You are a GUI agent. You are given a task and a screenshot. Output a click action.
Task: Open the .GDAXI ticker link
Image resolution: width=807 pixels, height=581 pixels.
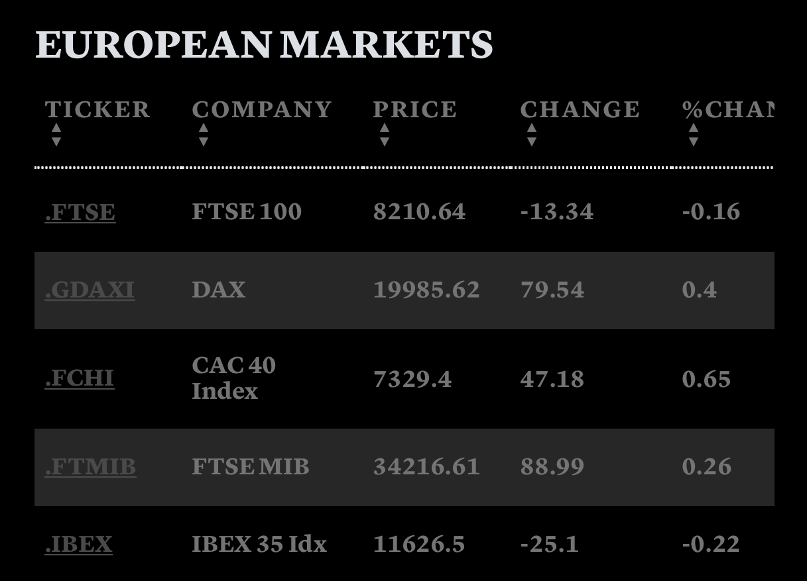point(90,290)
